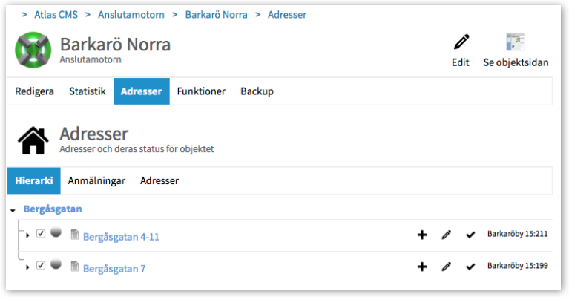This screenshot has width=569, height=297.
Task: Toggle the checkbox for Bergåsgatan 7
Action: click(x=41, y=265)
